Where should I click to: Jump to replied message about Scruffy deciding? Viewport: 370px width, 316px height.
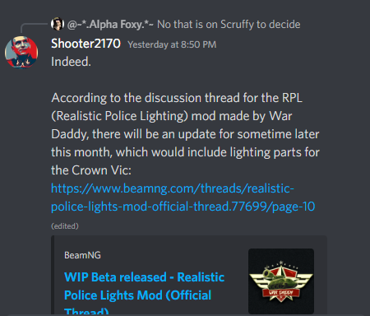coord(229,25)
